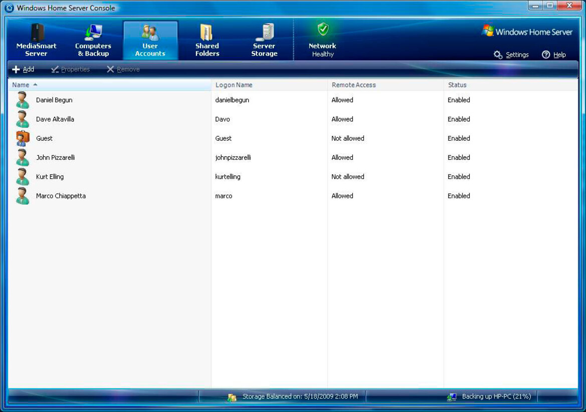Click Storage Balanced on 5/18/2009 text
The width and height of the screenshot is (586, 412).
[300, 396]
